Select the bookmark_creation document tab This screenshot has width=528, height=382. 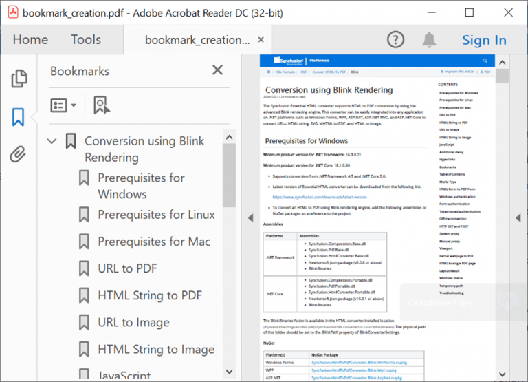(x=197, y=40)
